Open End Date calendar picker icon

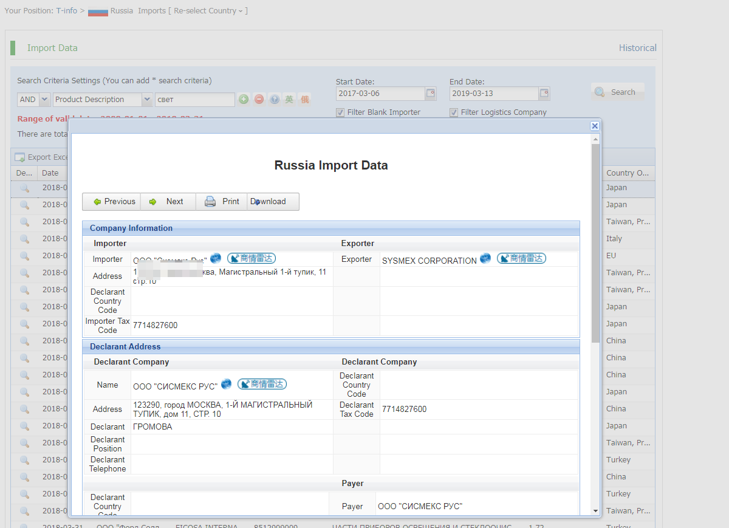point(544,94)
